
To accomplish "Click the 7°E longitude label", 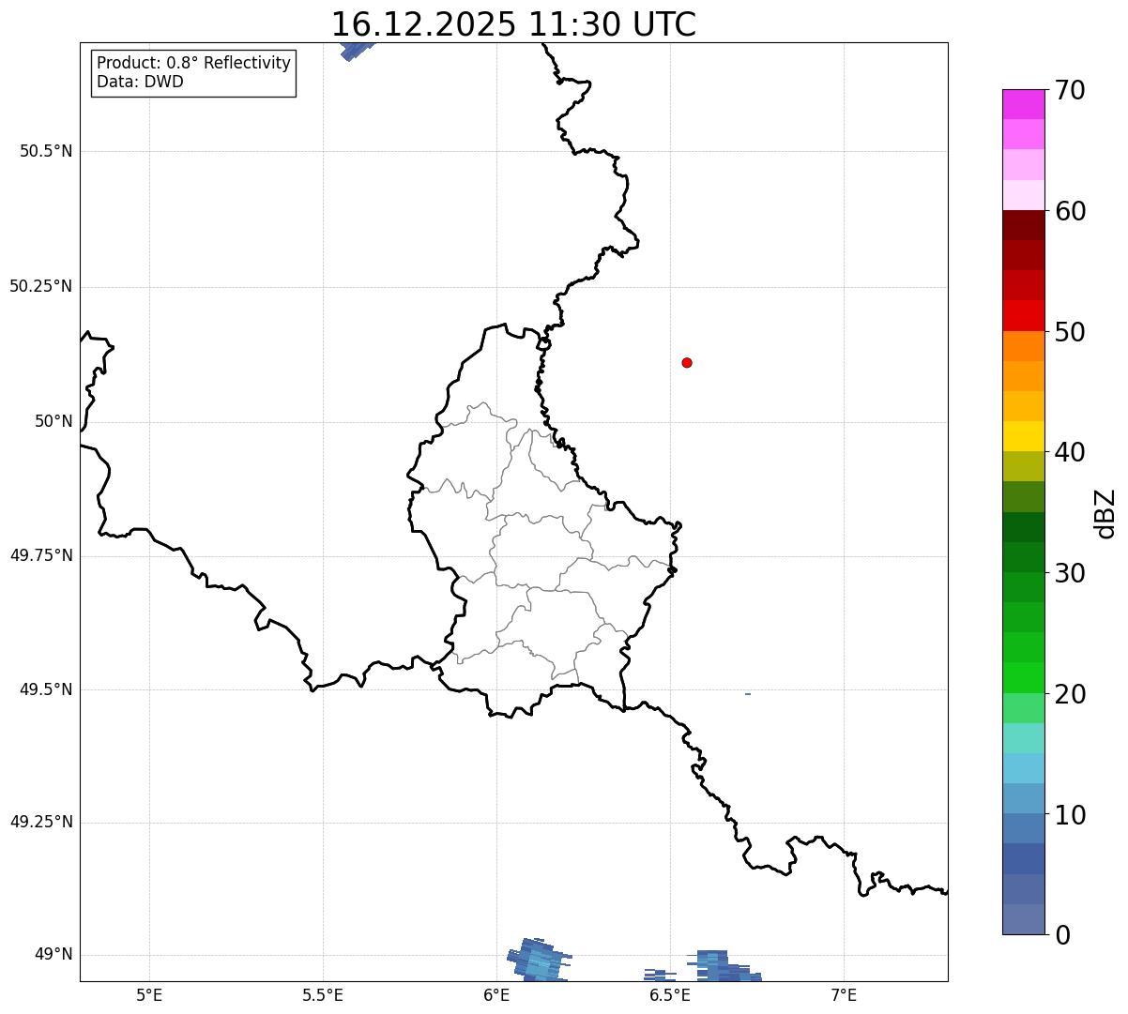I will coord(844,994).
